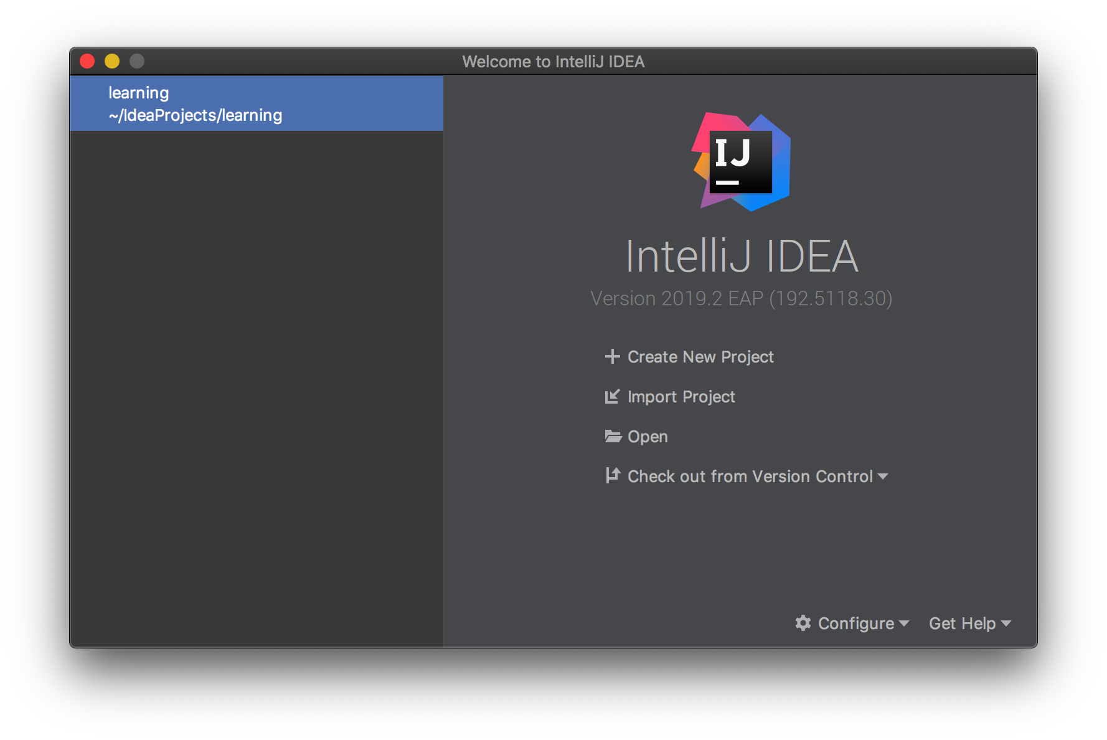Click Check out from Version Control text
Screen dimensions: 1107x740
coord(750,477)
